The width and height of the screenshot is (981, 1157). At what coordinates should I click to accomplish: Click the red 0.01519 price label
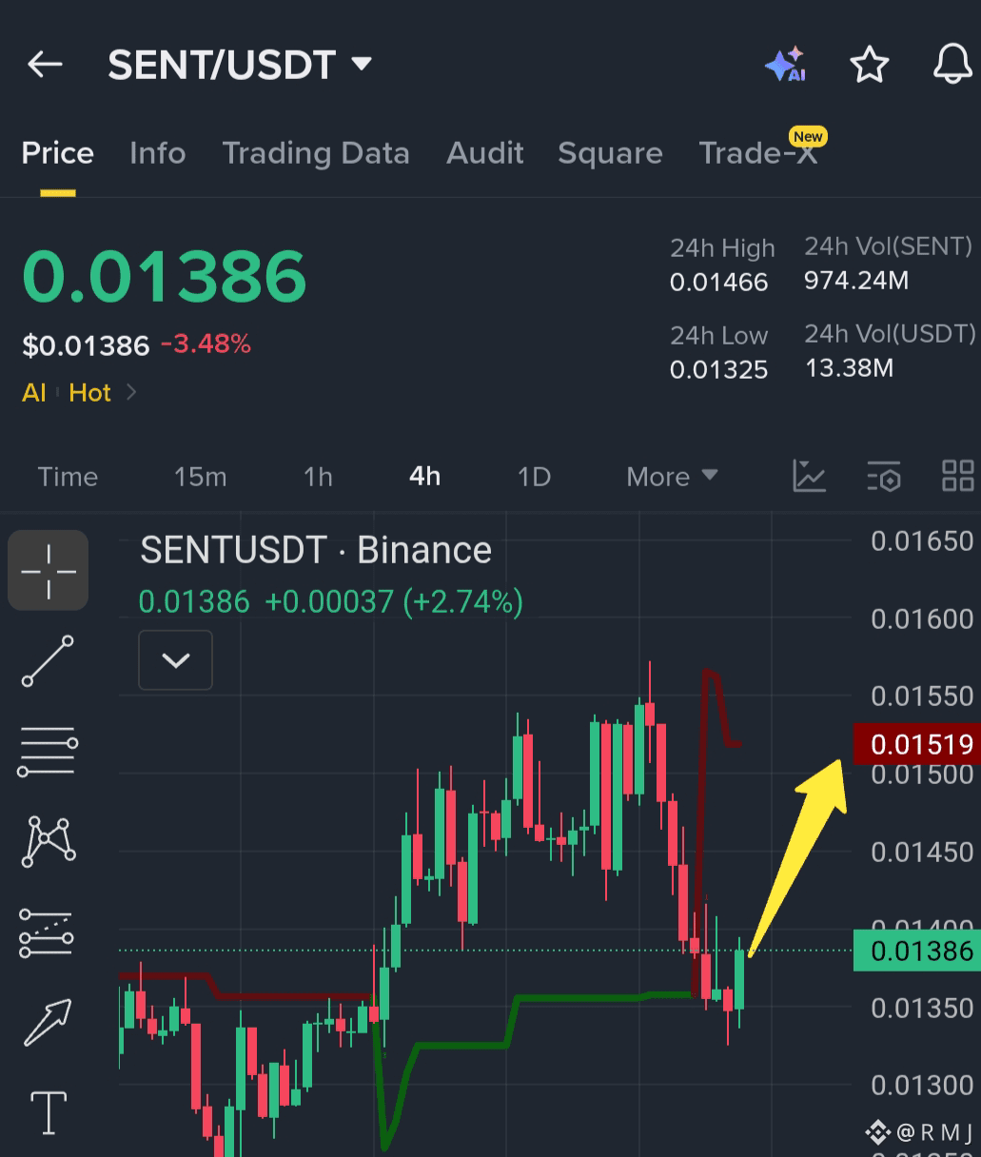coord(917,744)
